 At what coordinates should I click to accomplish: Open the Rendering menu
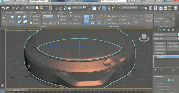(84, 4)
